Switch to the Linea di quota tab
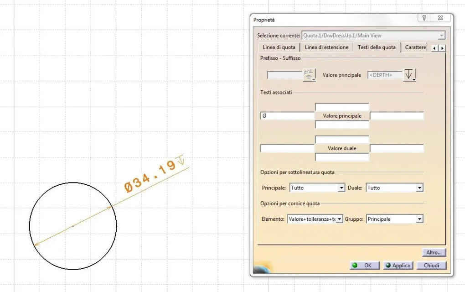This screenshot has width=465, height=292. point(279,47)
